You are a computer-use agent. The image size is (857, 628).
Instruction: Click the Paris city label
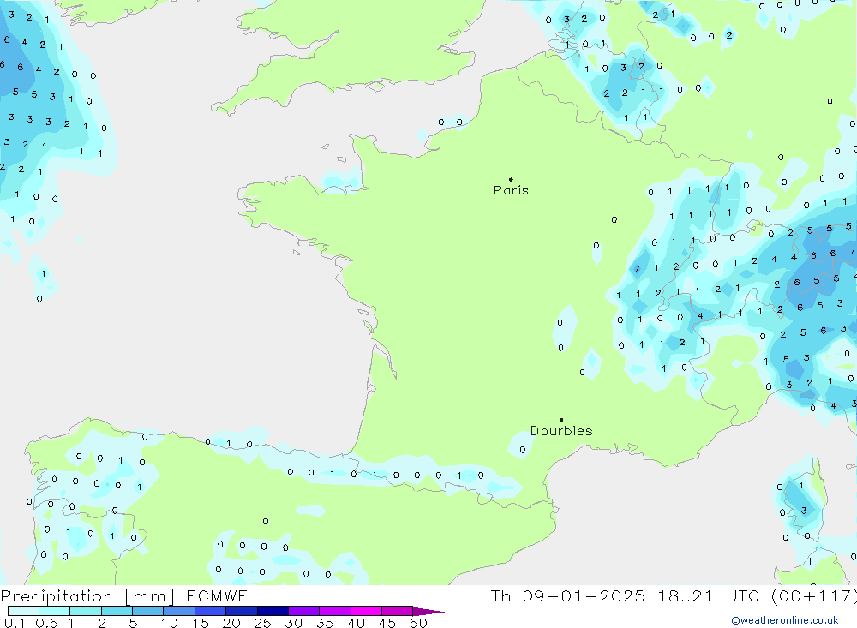(x=511, y=190)
